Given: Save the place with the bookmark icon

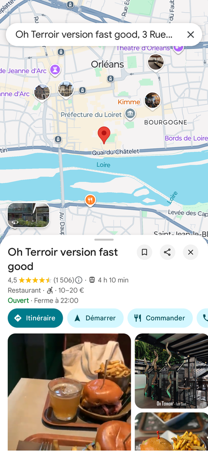Looking at the screenshot, I should pyautogui.click(x=144, y=252).
